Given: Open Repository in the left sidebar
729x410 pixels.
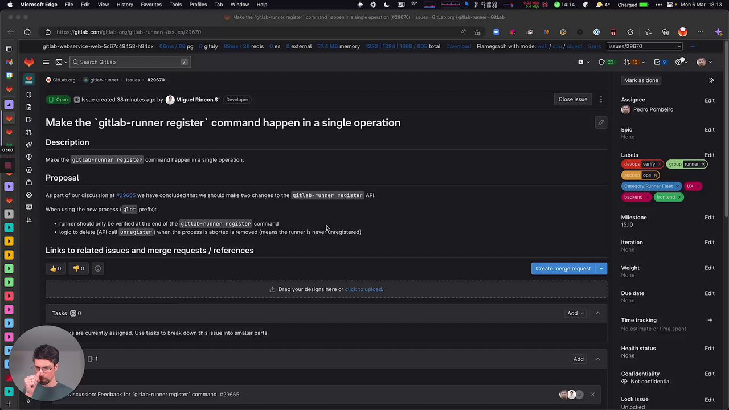Looking at the screenshot, I should [x=29, y=107].
